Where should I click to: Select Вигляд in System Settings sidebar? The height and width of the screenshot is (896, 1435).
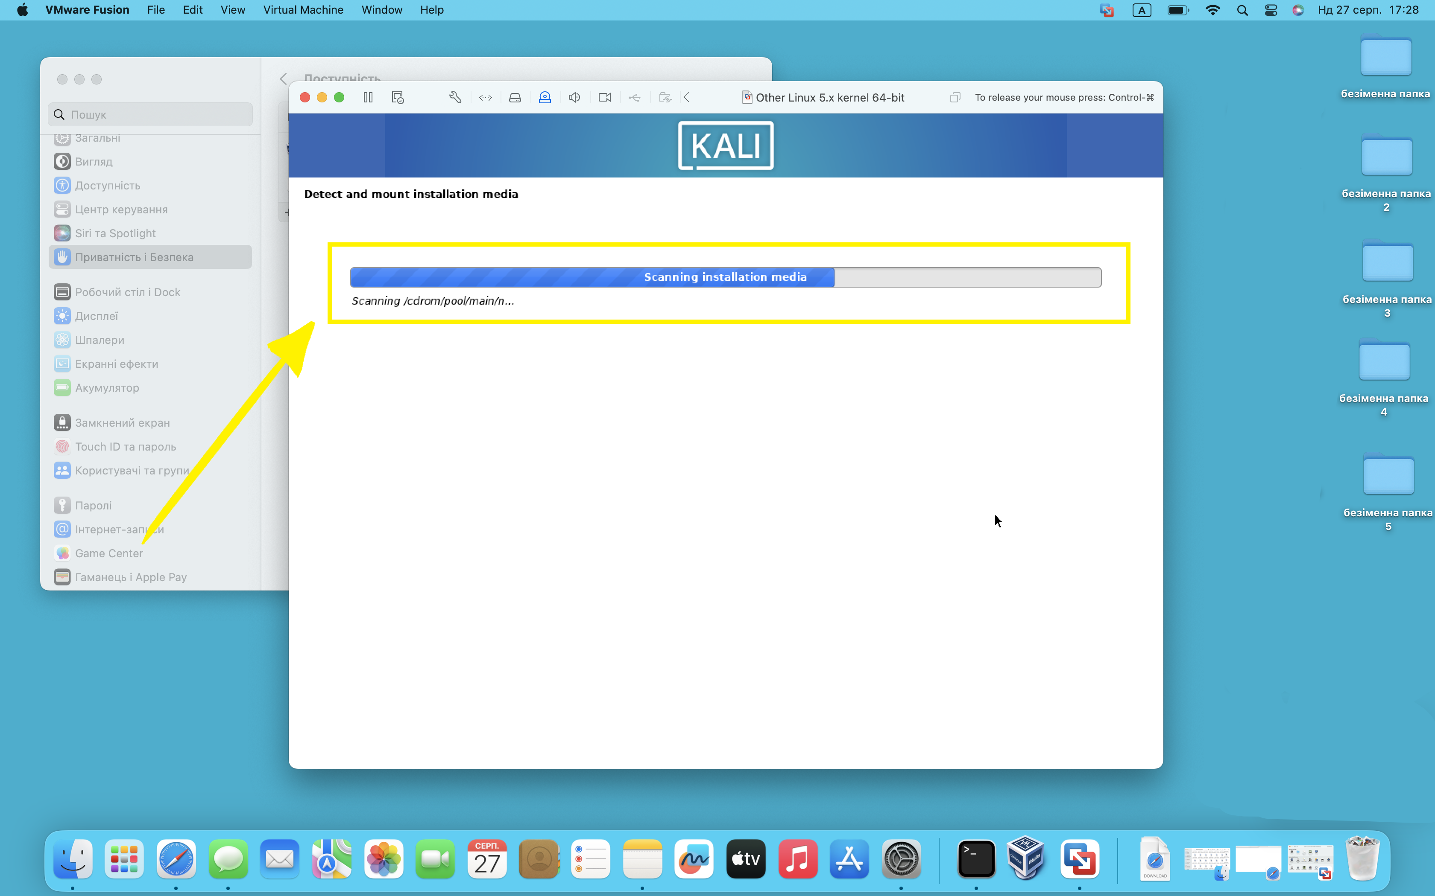150,161
